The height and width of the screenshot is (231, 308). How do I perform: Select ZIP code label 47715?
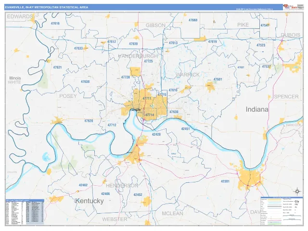tap(162, 95)
